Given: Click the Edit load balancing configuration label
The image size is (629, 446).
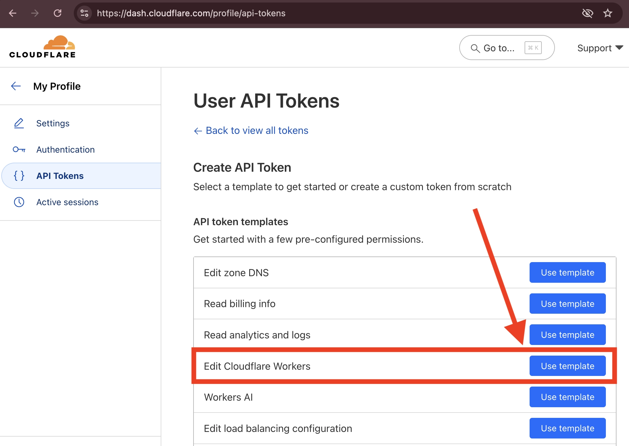Looking at the screenshot, I should pyautogui.click(x=278, y=428).
